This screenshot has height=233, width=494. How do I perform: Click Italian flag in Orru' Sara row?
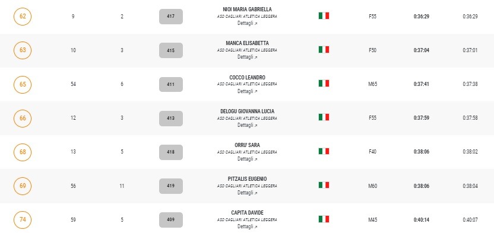click(324, 151)
